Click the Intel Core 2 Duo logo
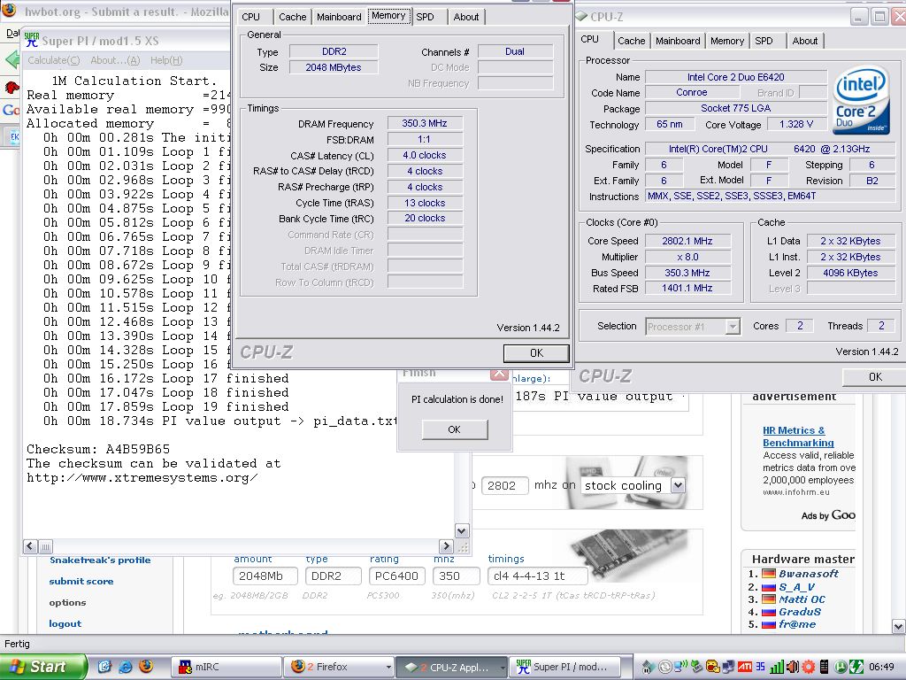The image size is (906, 680). 860,99
